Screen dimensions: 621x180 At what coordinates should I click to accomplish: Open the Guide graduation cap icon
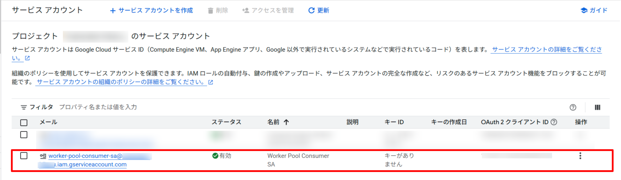pyautogui.click(x=584, y=10)
